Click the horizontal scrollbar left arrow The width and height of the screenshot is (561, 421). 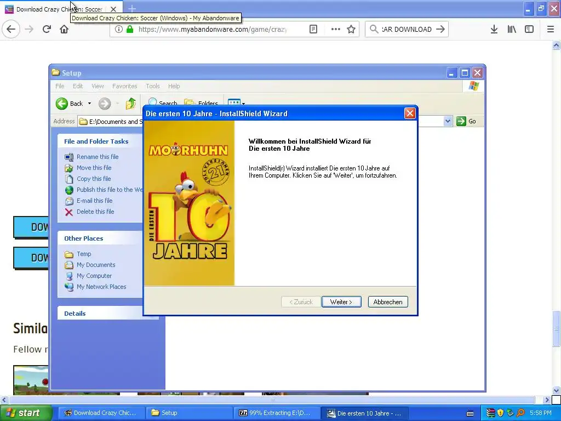click(x=4, y=400)
